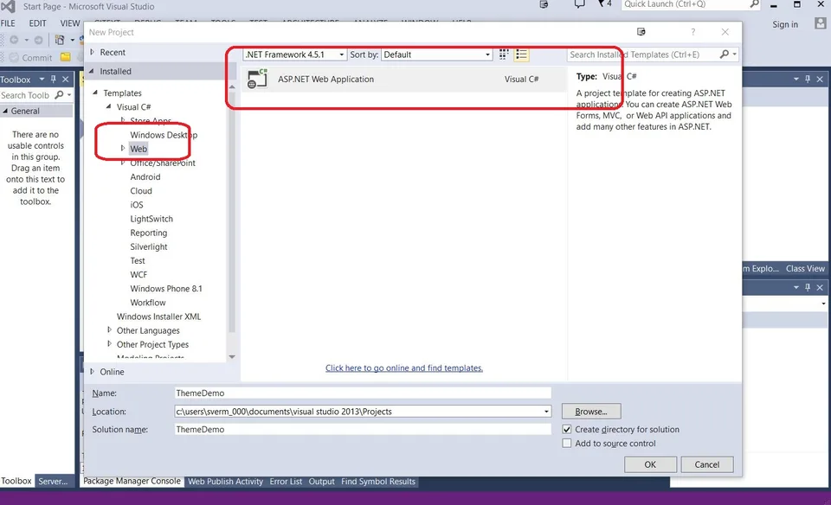831x505 pixels.
Task: Select the Windows Desktop template category
Action: (164, 134)
